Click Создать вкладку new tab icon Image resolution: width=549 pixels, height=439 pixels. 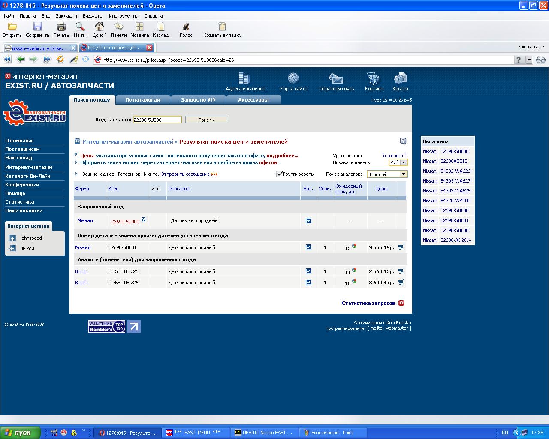tap(222, 27)
